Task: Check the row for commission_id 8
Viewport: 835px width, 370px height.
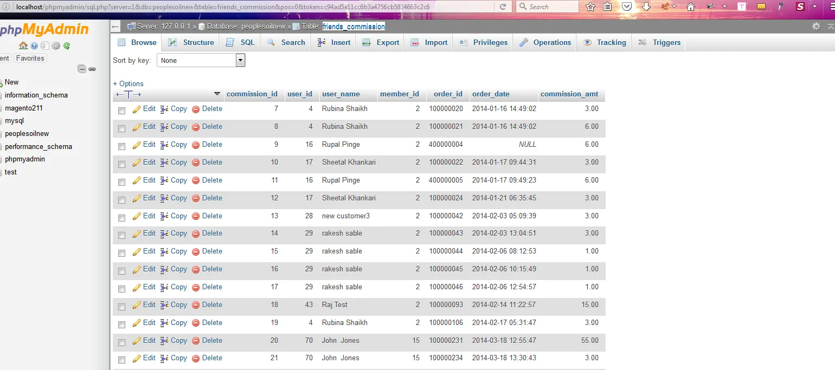Action: (121, 128)
